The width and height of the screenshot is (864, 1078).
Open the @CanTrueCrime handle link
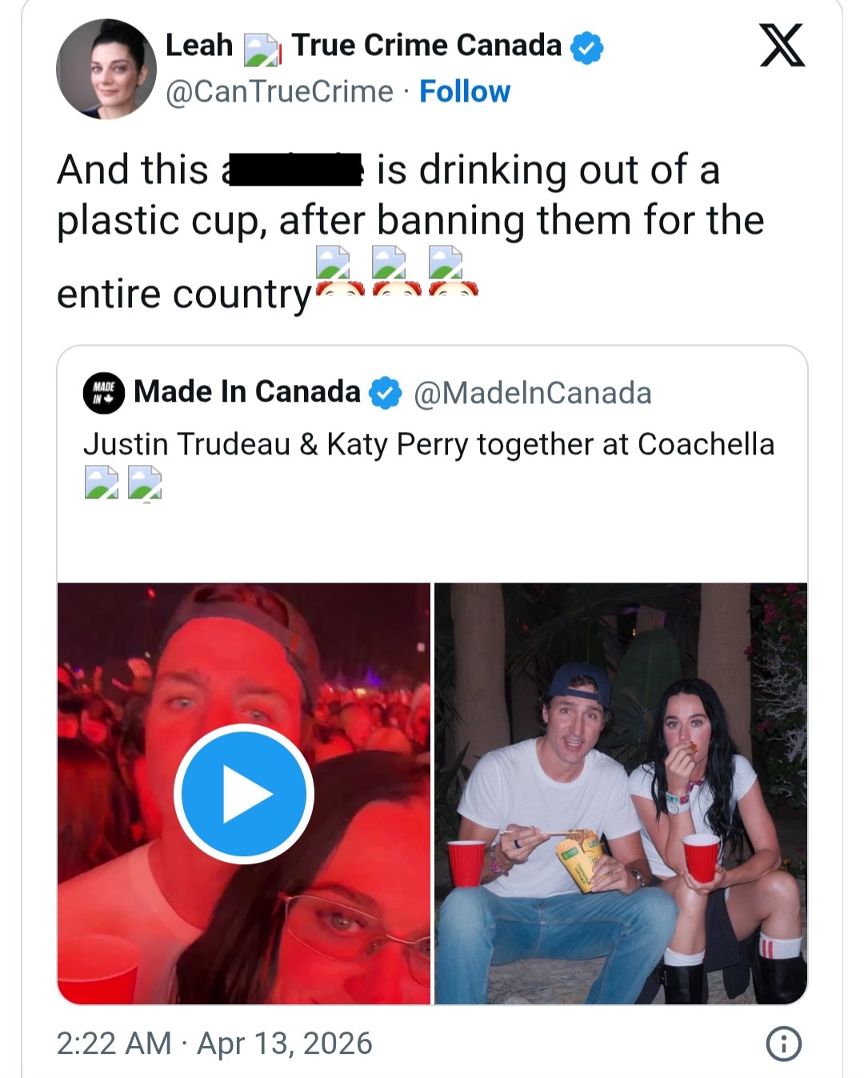point(279,91)
